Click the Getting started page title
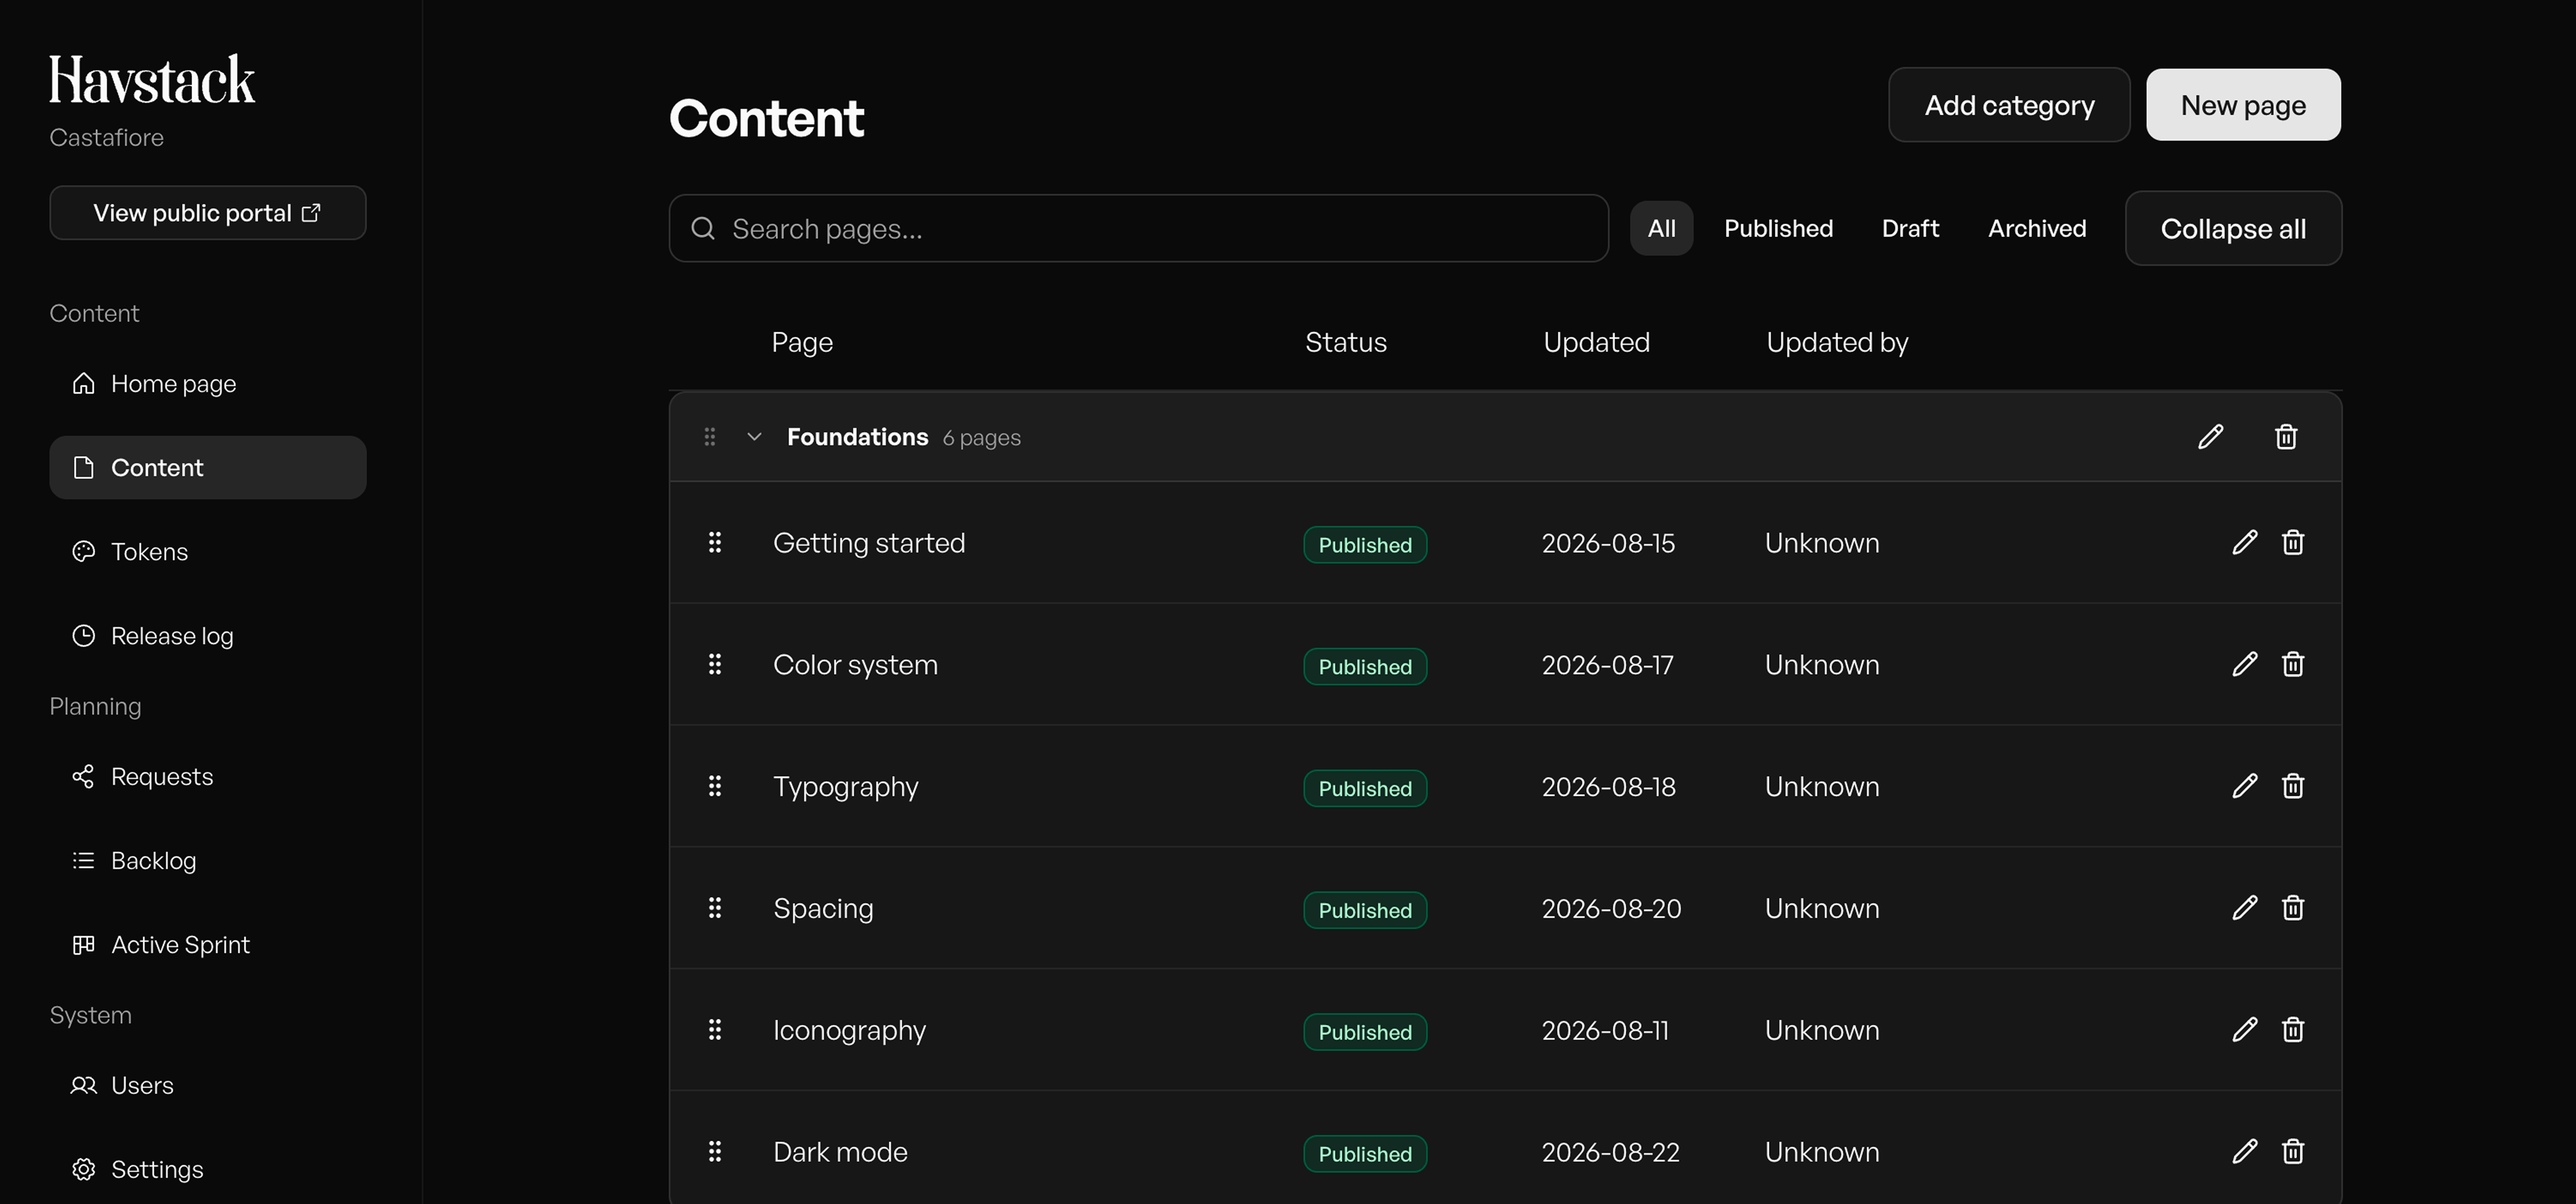The width and height of the screenshot is (2576, 1204). point(869,543)
